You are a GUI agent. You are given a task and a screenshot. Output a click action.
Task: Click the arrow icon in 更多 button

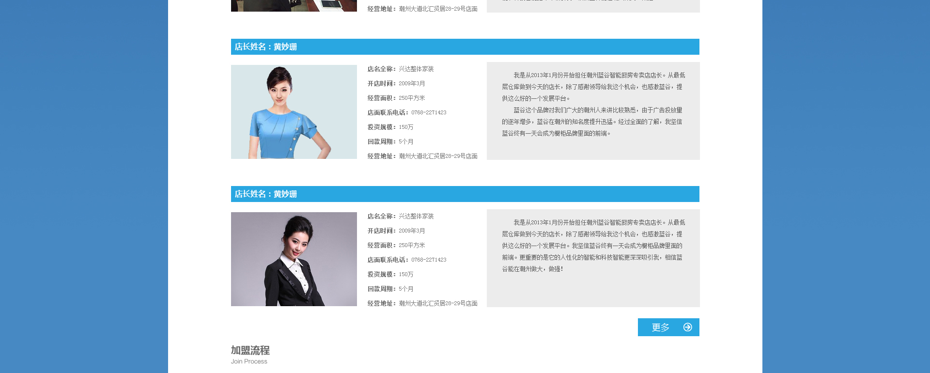coord(687,327)
